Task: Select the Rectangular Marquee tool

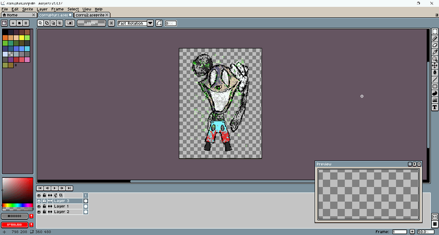Action: point(435,32)
